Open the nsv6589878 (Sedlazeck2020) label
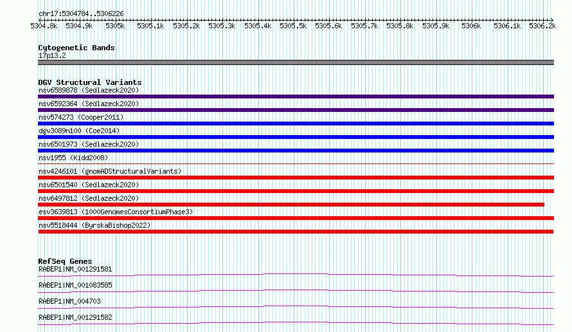The width and height of the screenshot is (572, 332). pos(89,90)
